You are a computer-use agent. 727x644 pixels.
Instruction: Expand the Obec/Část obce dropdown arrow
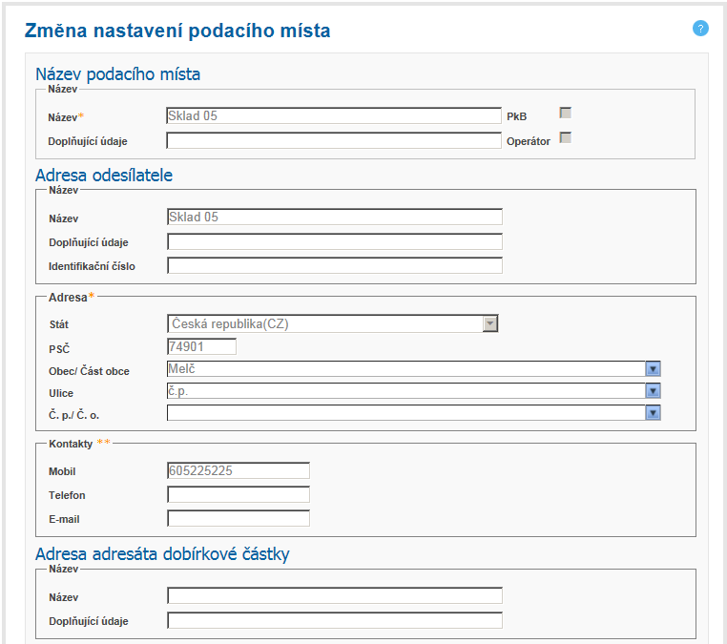point(653,369)
